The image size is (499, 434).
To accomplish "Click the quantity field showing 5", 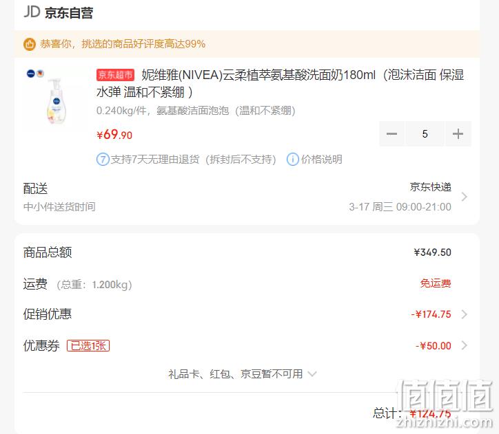I will [x=425, y=133].
